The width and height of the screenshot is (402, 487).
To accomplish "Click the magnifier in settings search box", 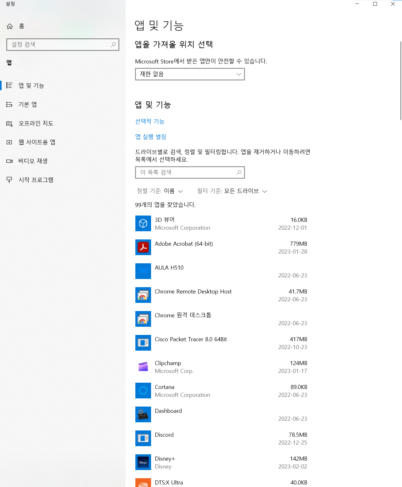I will tap(113, 45).
